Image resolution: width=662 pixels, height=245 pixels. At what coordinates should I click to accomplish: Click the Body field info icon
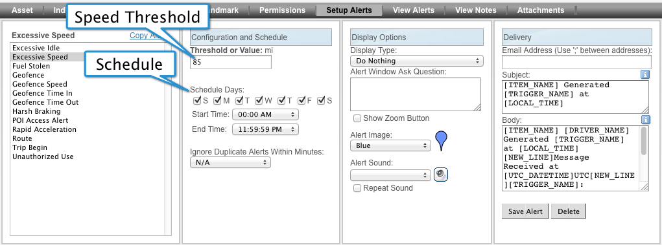(645, 120)
